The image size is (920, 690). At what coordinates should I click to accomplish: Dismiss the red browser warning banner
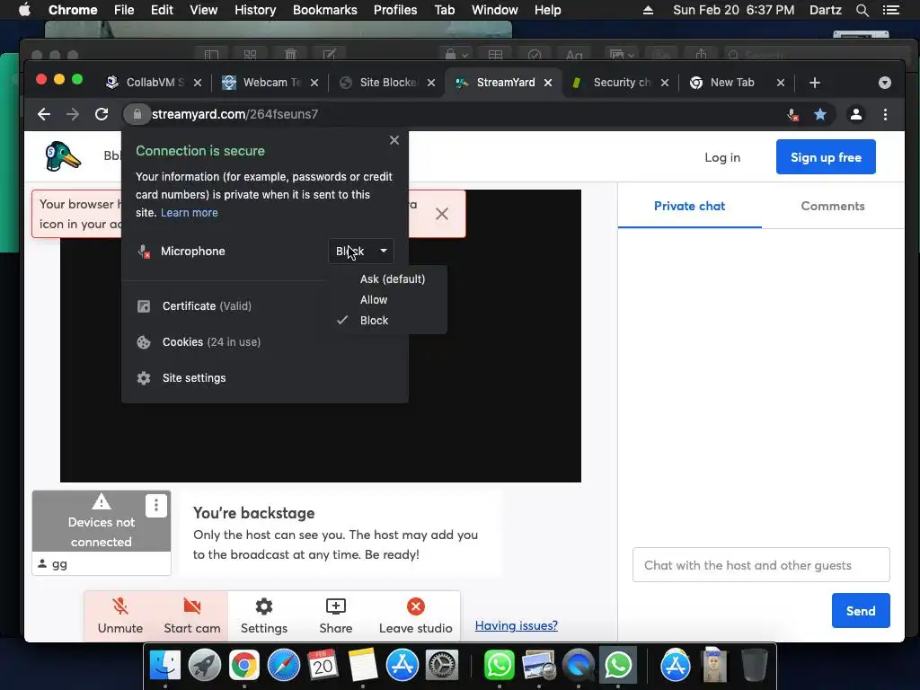(x=442, y=214)
